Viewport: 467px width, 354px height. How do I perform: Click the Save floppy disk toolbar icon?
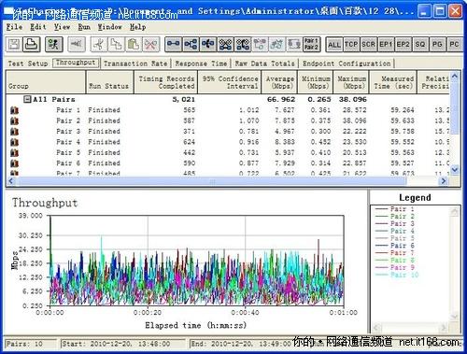coord(14,44)
